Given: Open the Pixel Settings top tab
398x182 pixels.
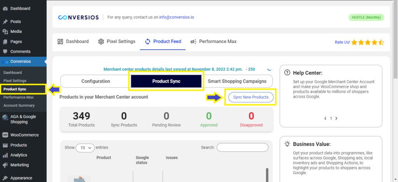Looking at the screenshot, I should click(x=117, y=42).
